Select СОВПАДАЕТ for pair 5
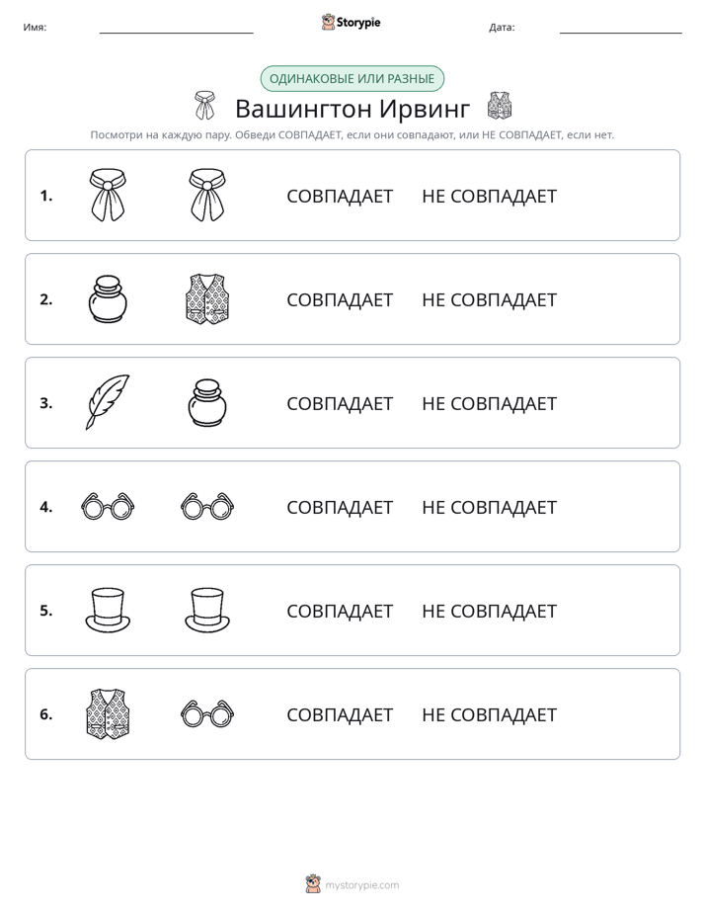This screenshot has width=705, height=913. click(340, 611)
